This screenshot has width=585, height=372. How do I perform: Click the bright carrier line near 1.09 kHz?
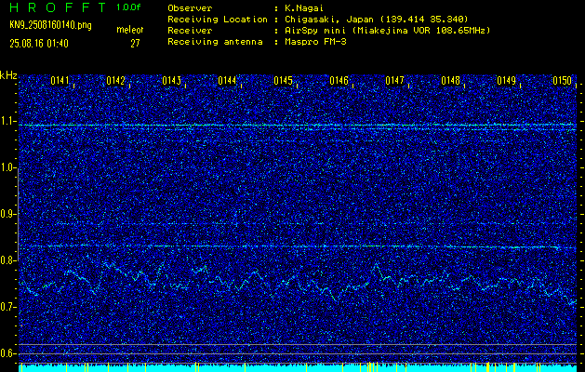298,126
